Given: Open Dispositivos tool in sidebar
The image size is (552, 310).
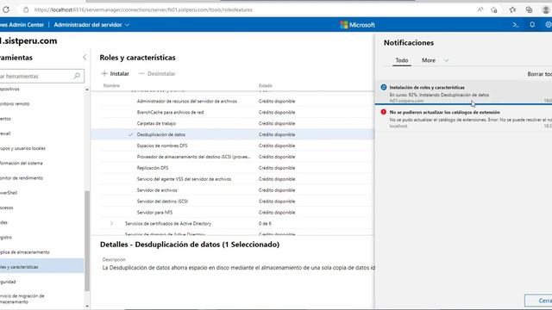Looking at the screenshot, I should click(42, 90).
